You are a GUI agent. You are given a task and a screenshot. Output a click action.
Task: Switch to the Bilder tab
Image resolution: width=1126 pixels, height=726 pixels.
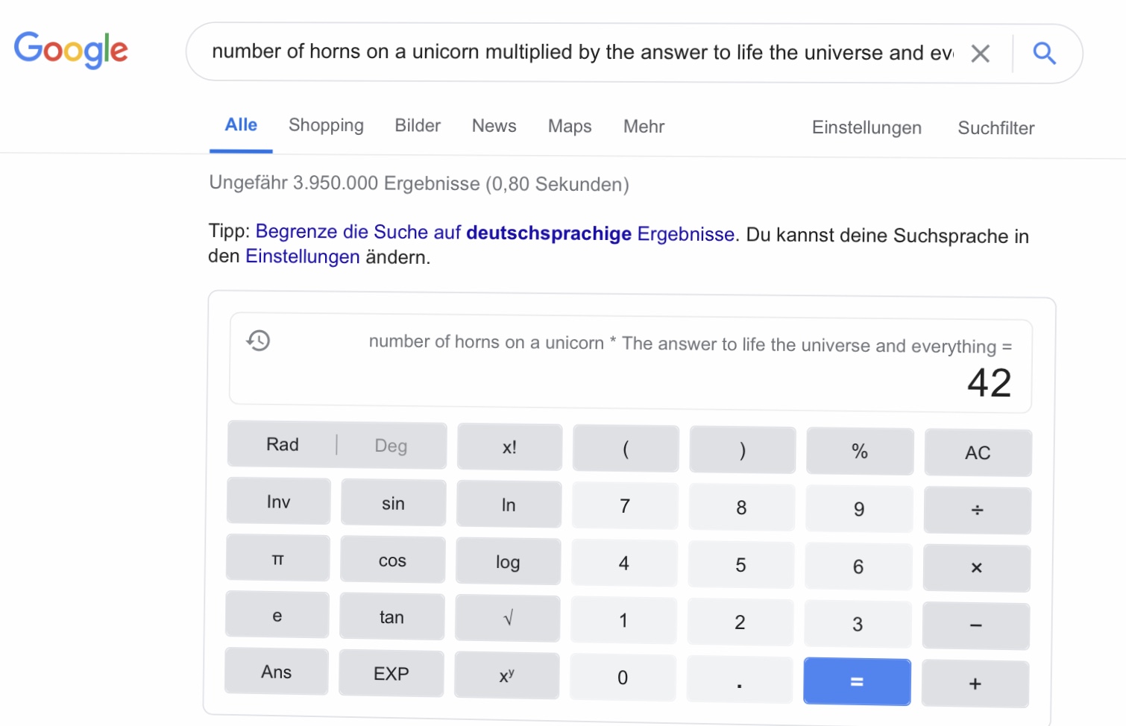click(x=418, y=125)
